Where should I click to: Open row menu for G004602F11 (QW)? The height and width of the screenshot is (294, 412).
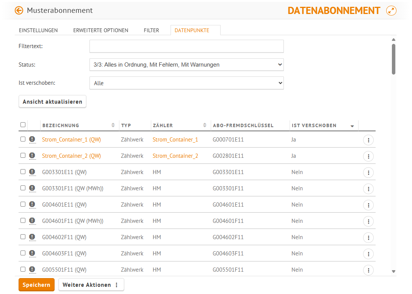[x=368, y=238]
